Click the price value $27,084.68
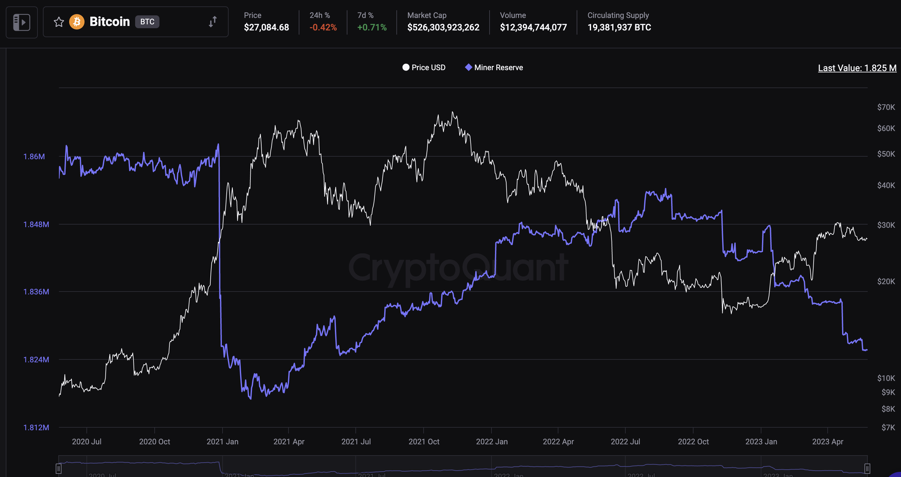This screenshot has height=477, width=901. (x=266, y=27)
